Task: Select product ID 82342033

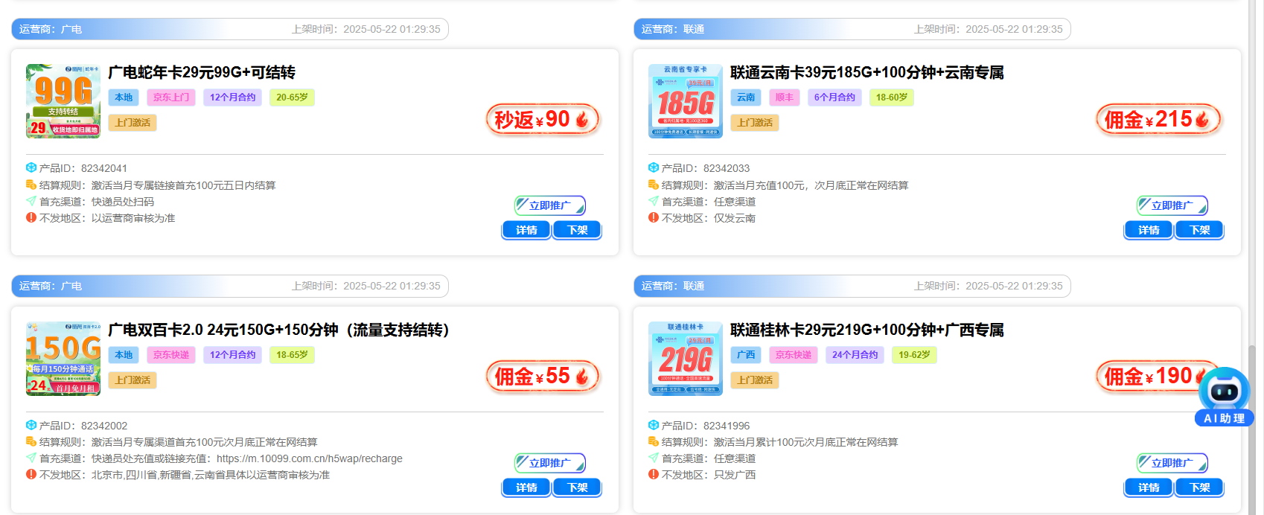Action: coord(727,168)
